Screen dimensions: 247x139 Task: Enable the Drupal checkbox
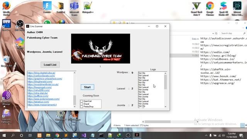click(x=81, y=104)
